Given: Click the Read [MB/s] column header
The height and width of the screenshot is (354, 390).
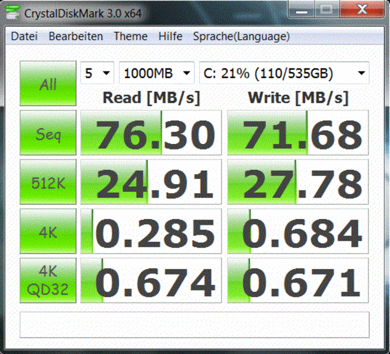Looking at the screenshot, I should (x=151, y=98).
